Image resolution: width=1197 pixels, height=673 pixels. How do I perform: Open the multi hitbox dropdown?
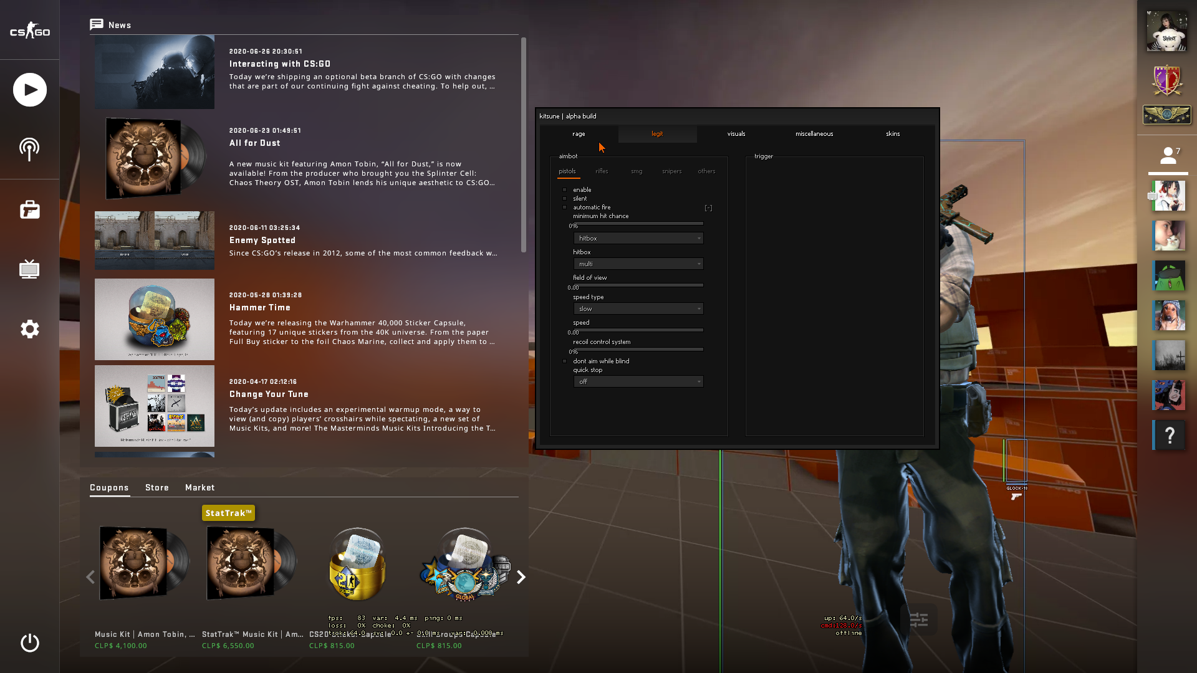click(638, 264)
